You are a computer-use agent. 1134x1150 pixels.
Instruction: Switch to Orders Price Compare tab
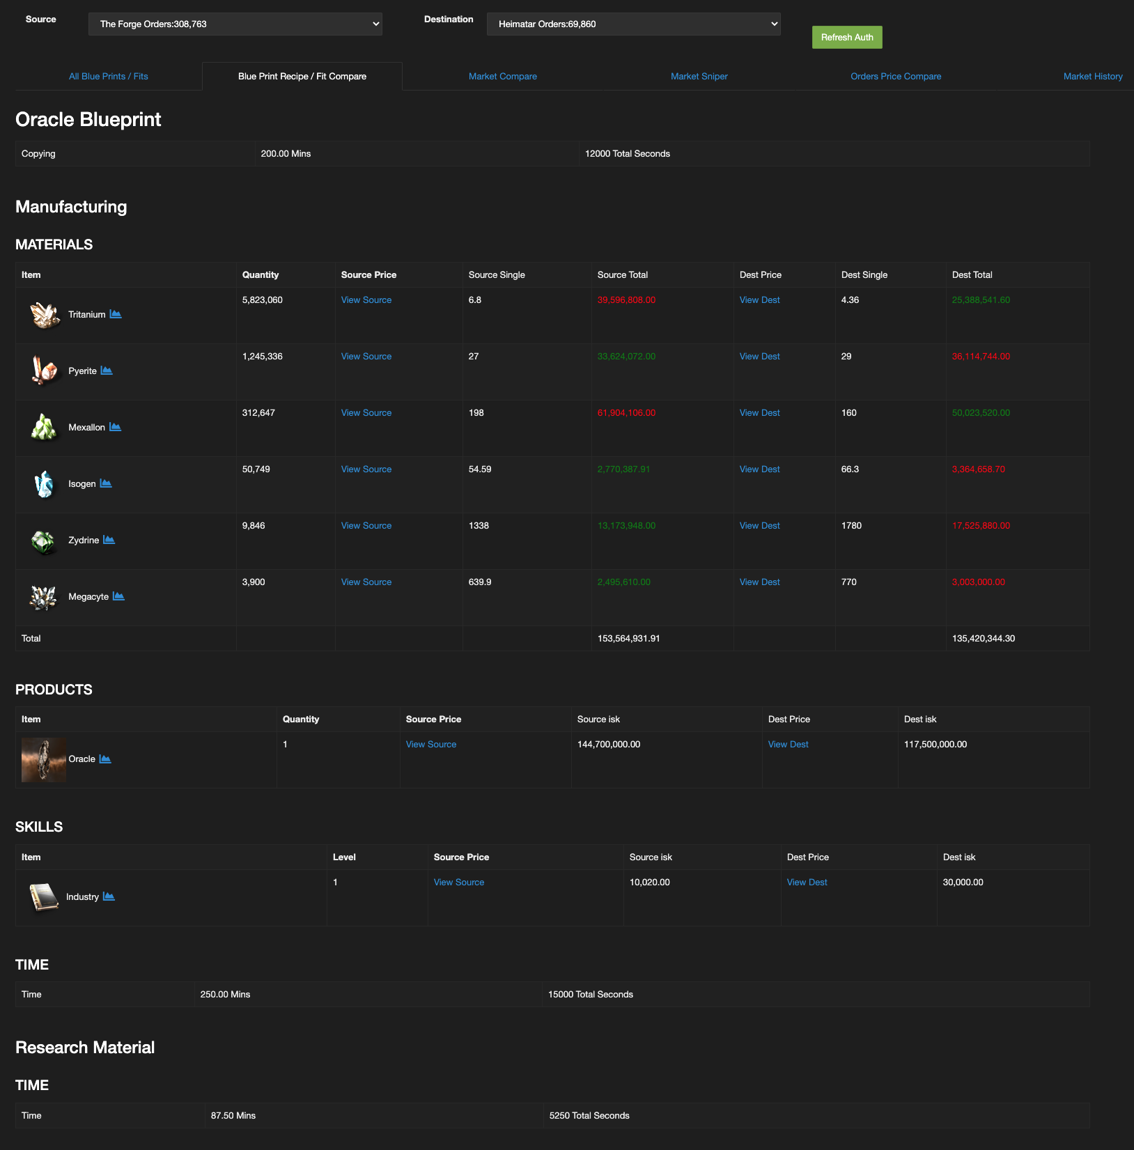[896, 77]
